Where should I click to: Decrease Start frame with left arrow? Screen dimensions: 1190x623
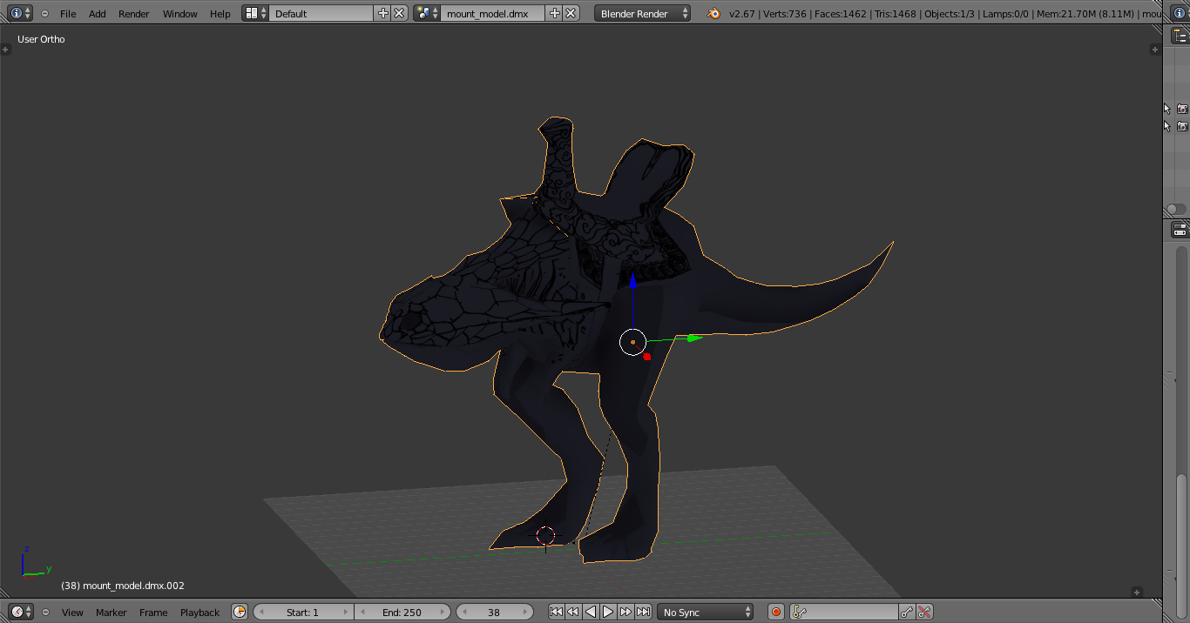pyautogui.click(x=260, y=612)
